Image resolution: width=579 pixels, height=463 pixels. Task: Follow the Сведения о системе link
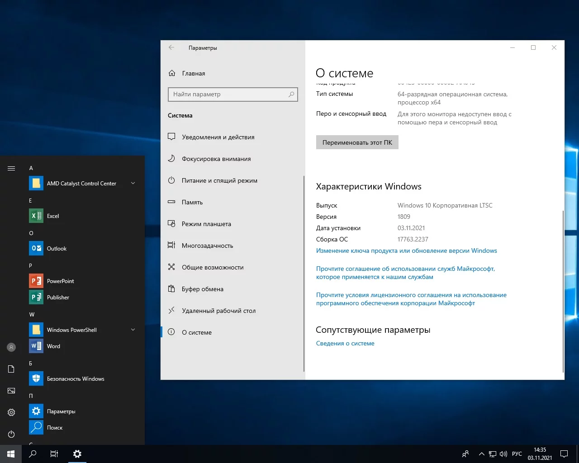pos(345,344)
